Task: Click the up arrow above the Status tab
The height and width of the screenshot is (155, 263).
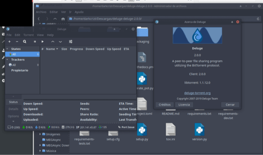Action: click(x=13, y=96)
